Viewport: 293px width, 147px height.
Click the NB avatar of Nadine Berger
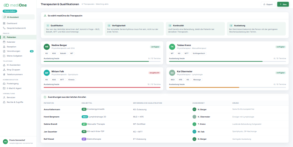click(47, 47)
